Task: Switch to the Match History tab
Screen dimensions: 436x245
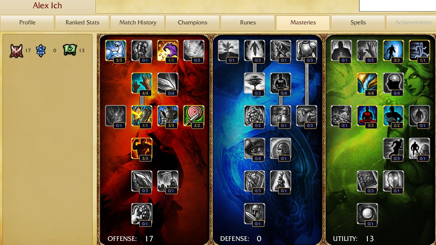Action: [138, 23]
